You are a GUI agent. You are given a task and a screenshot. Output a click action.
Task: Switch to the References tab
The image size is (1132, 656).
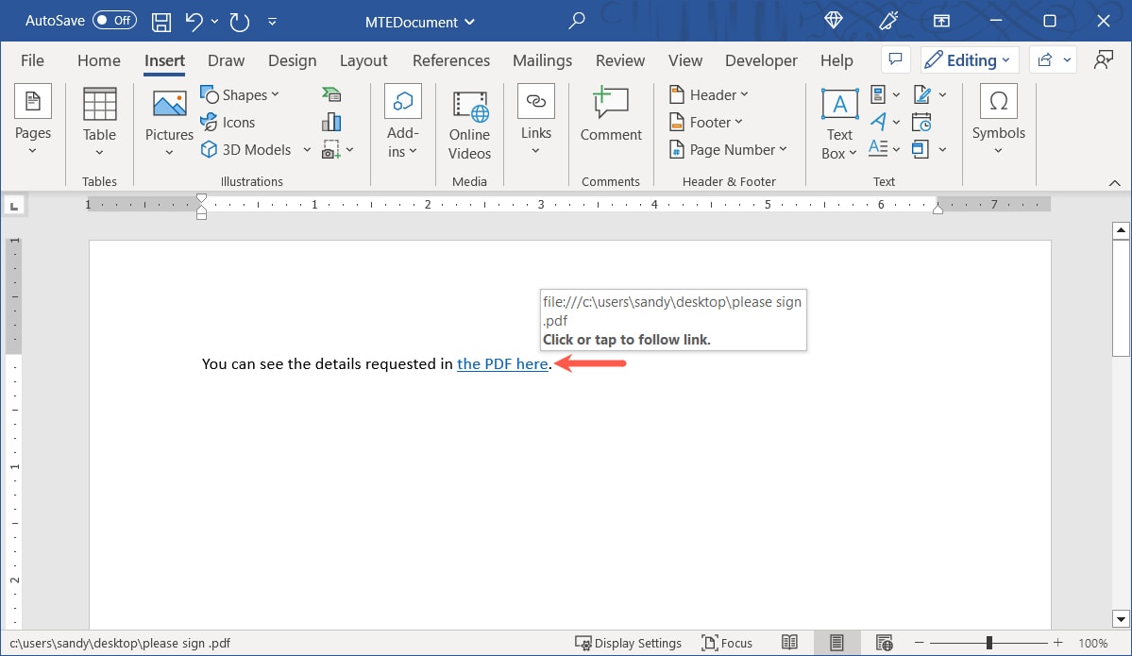pyautogui.click(x=451, y=60)
